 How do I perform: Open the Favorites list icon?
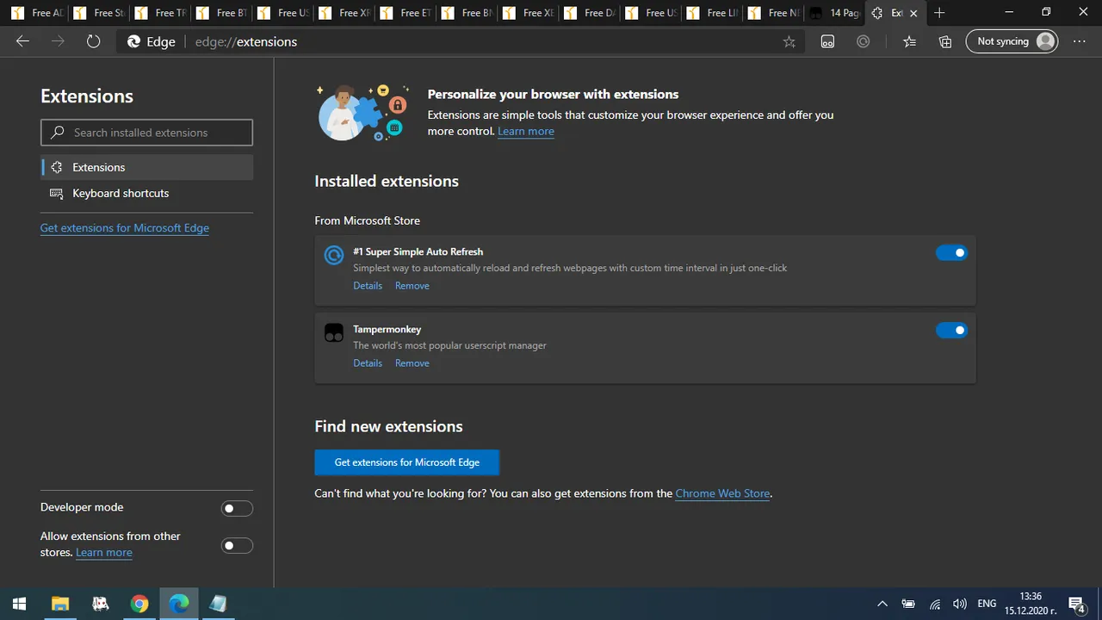tap(910, 41)
